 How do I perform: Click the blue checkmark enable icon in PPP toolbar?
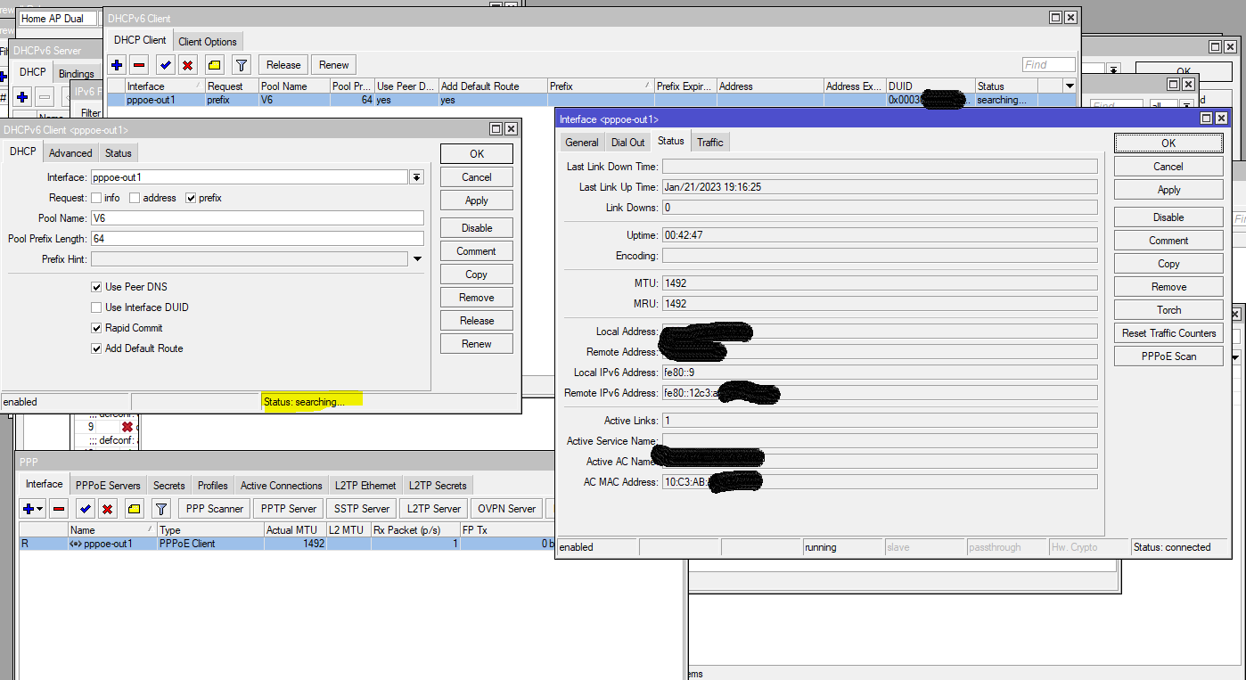coord(85,509)
